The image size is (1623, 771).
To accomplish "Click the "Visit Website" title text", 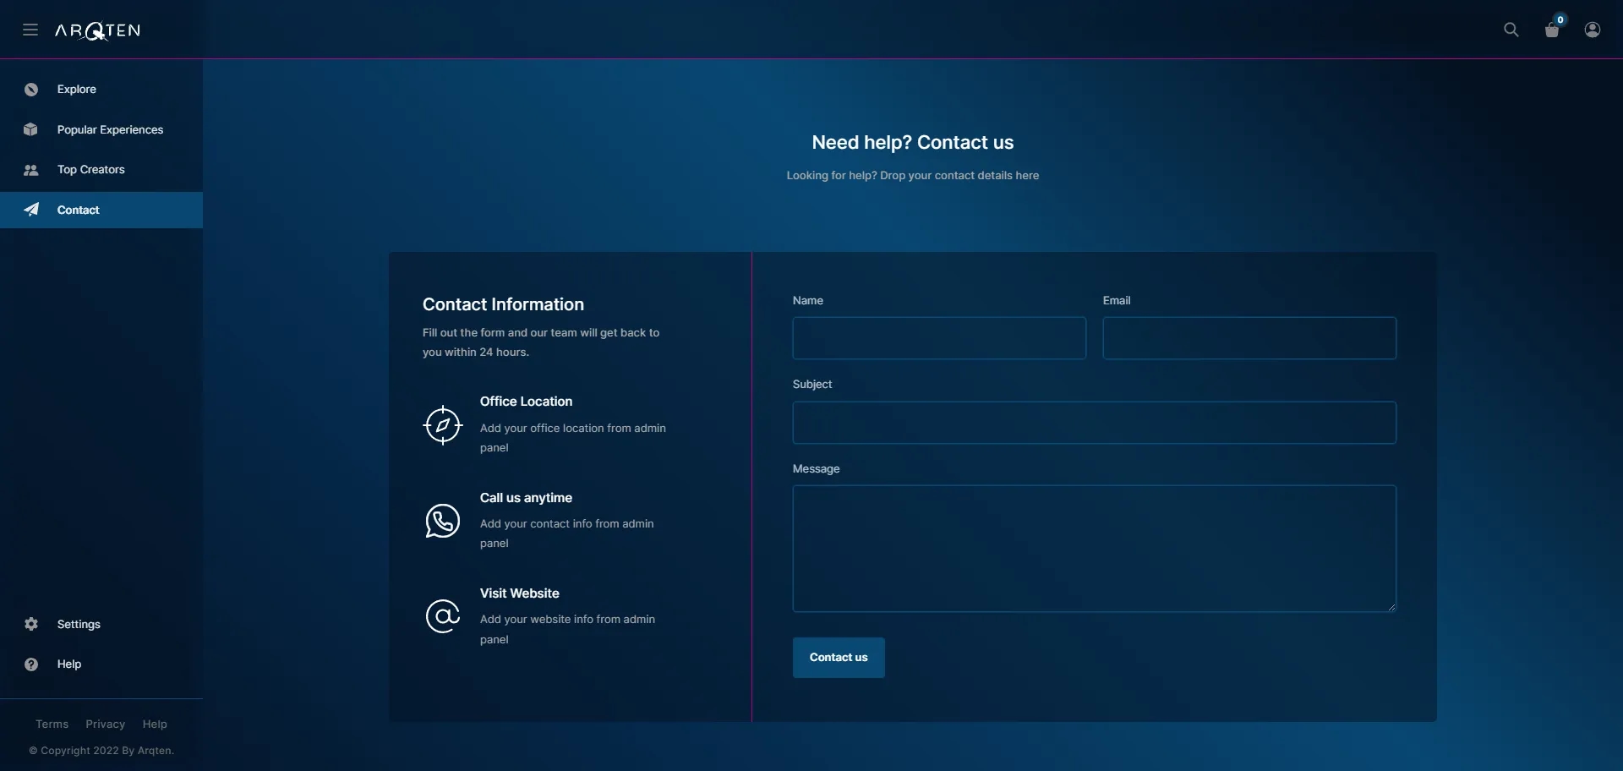I will tap(520, 593).
